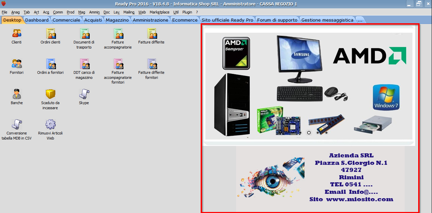Click the computer products banner image
The height and width of the screenshot is (213, 432).
click(309, 86)
